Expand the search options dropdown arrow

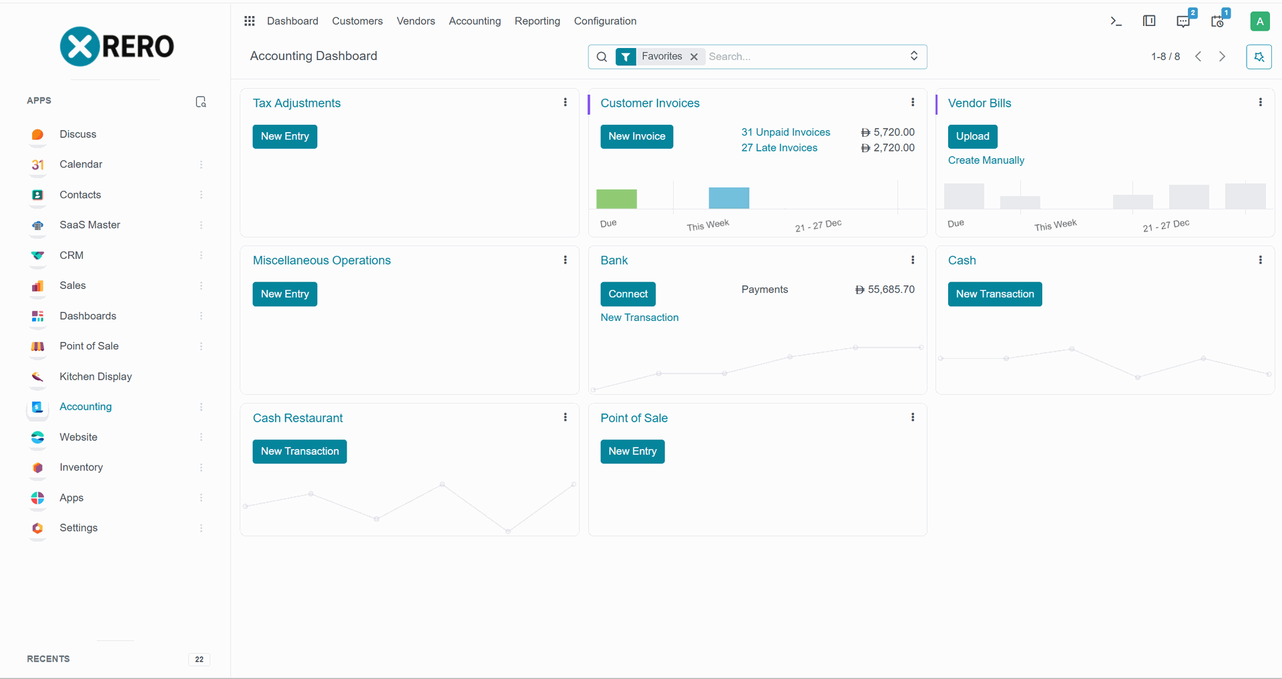coord(914,56)
